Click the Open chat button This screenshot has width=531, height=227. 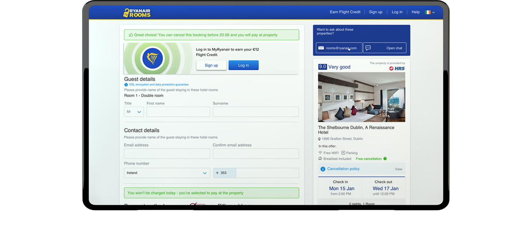[x=385, y=48]
